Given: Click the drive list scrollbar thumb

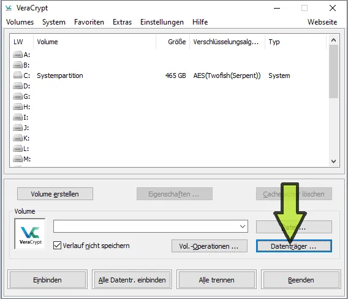Looking at the screenshot, I should point(333,71).
